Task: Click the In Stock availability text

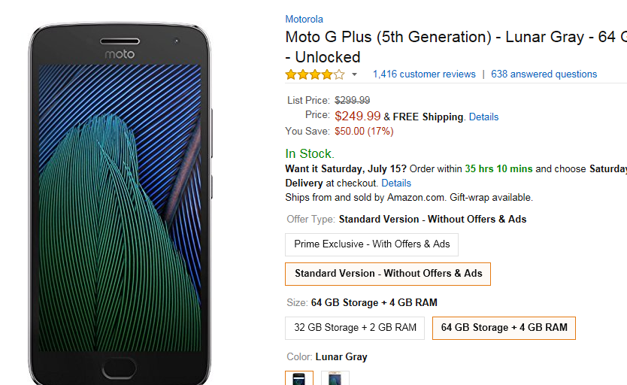Action: click(310, 153)
